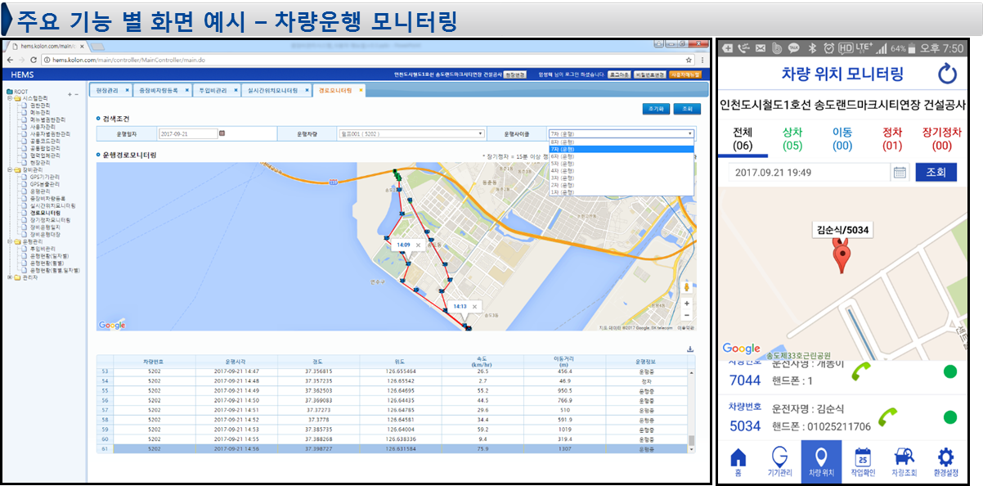Tap the green status dot for 7044
Image resolution: width=983 pixels, height=486 pixels.
click(950, 372)
